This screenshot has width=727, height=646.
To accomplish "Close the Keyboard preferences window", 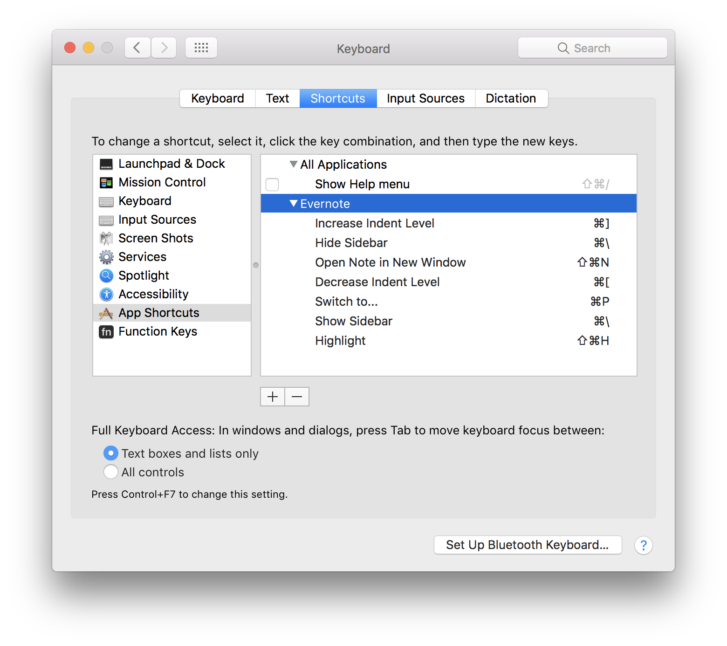I will coord(70,48).
